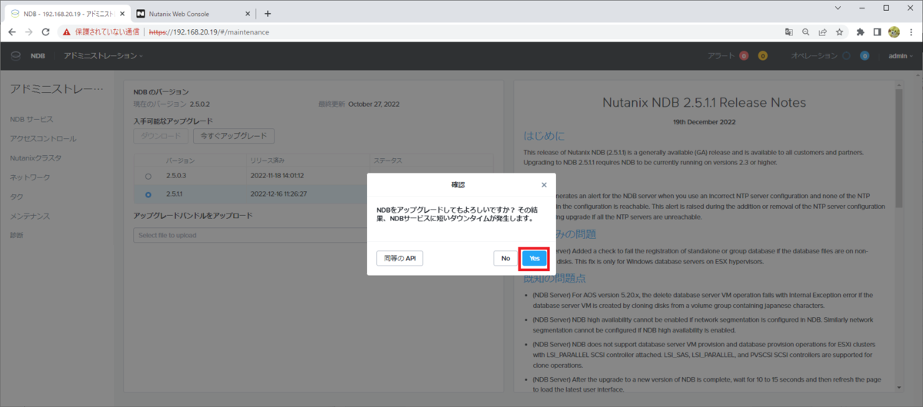Screen dimensions: 923x407
Task: Confirm upgrade with the Yes button
Action: pyautogui.click(x=535, y=258)
